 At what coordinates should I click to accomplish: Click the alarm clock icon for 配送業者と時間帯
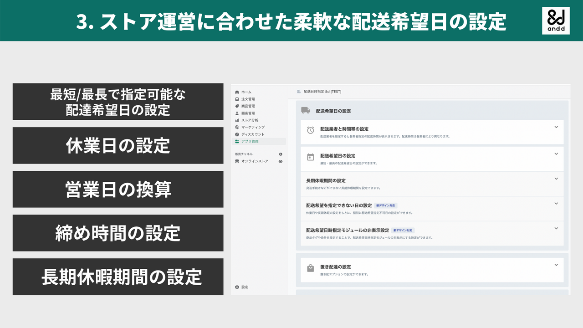click(x=311, y=130)
